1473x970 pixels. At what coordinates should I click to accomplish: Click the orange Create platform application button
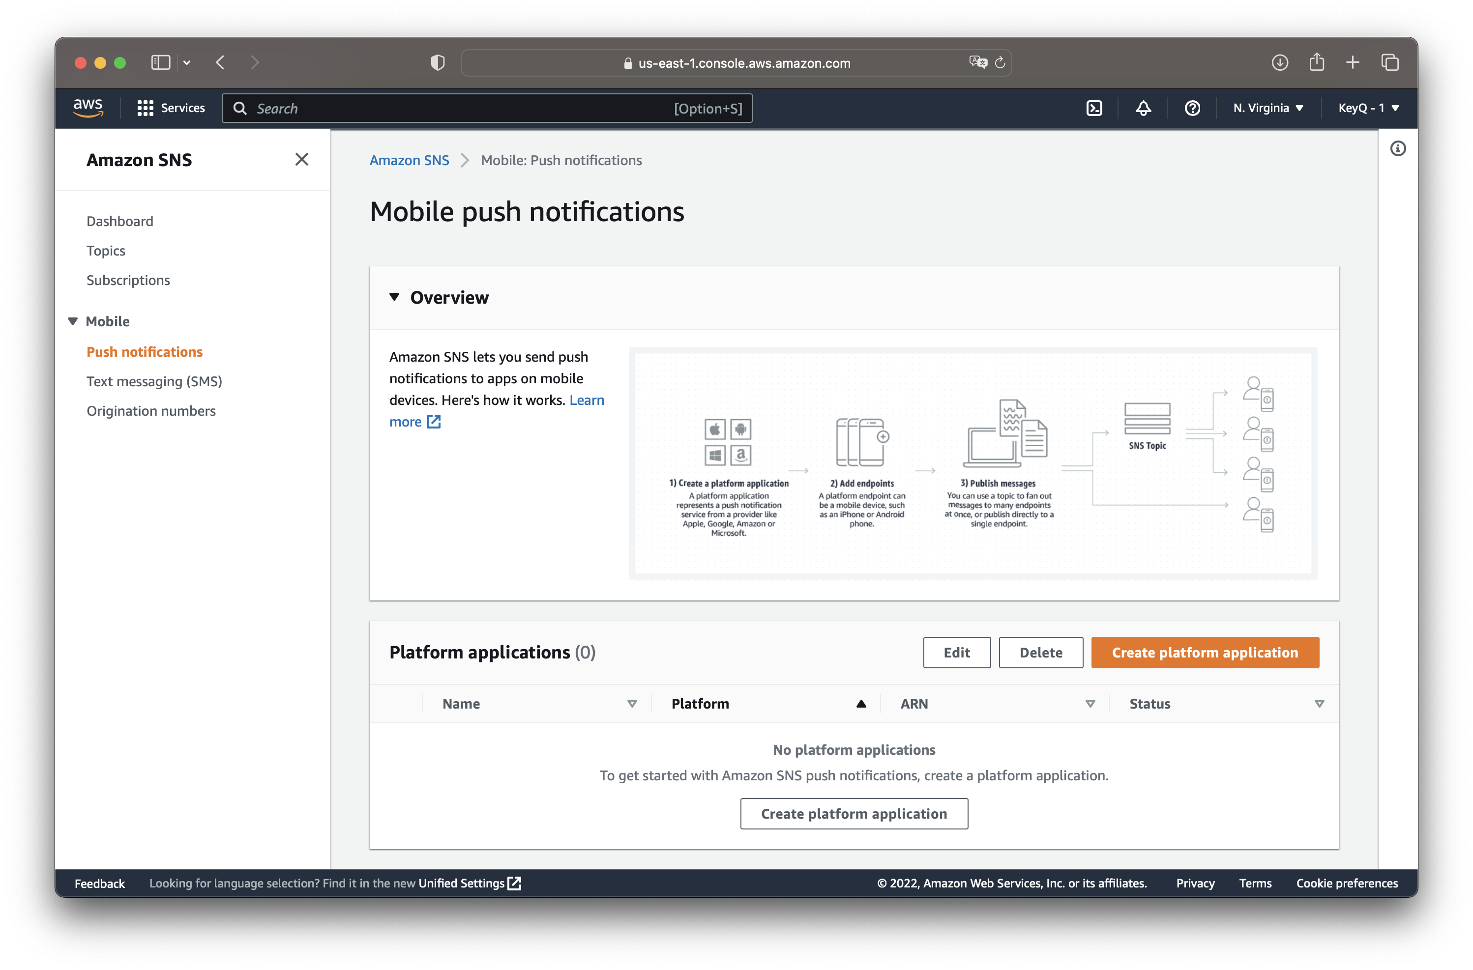pos(1205,652)
